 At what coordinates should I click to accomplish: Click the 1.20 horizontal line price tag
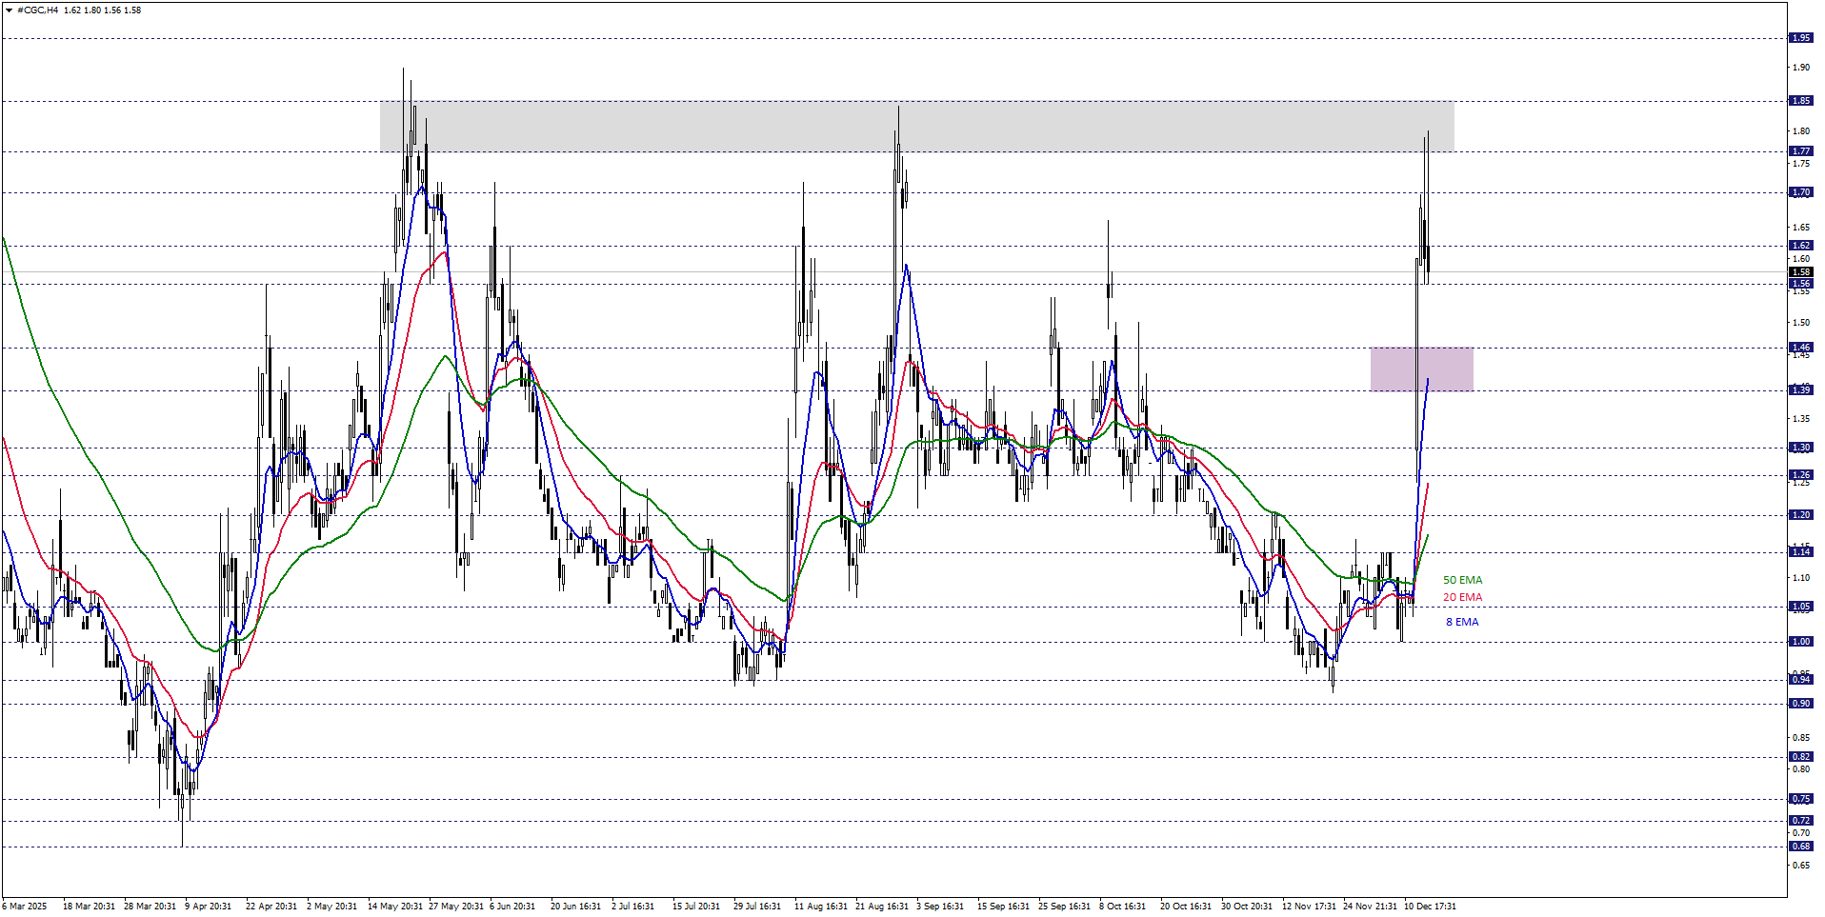click(1800, 515)
